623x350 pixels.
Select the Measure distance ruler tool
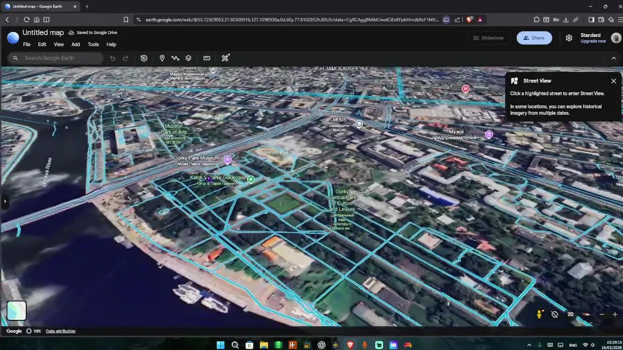tap(207, 58)
